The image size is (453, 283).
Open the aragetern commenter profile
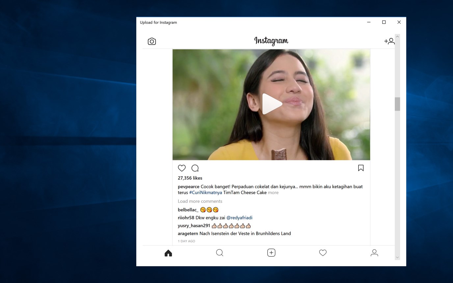pos(188,234)
